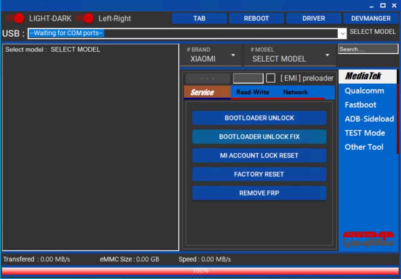Click the three-dots browse button
Viewport: 401px width, 279px height.
point(208,78)
